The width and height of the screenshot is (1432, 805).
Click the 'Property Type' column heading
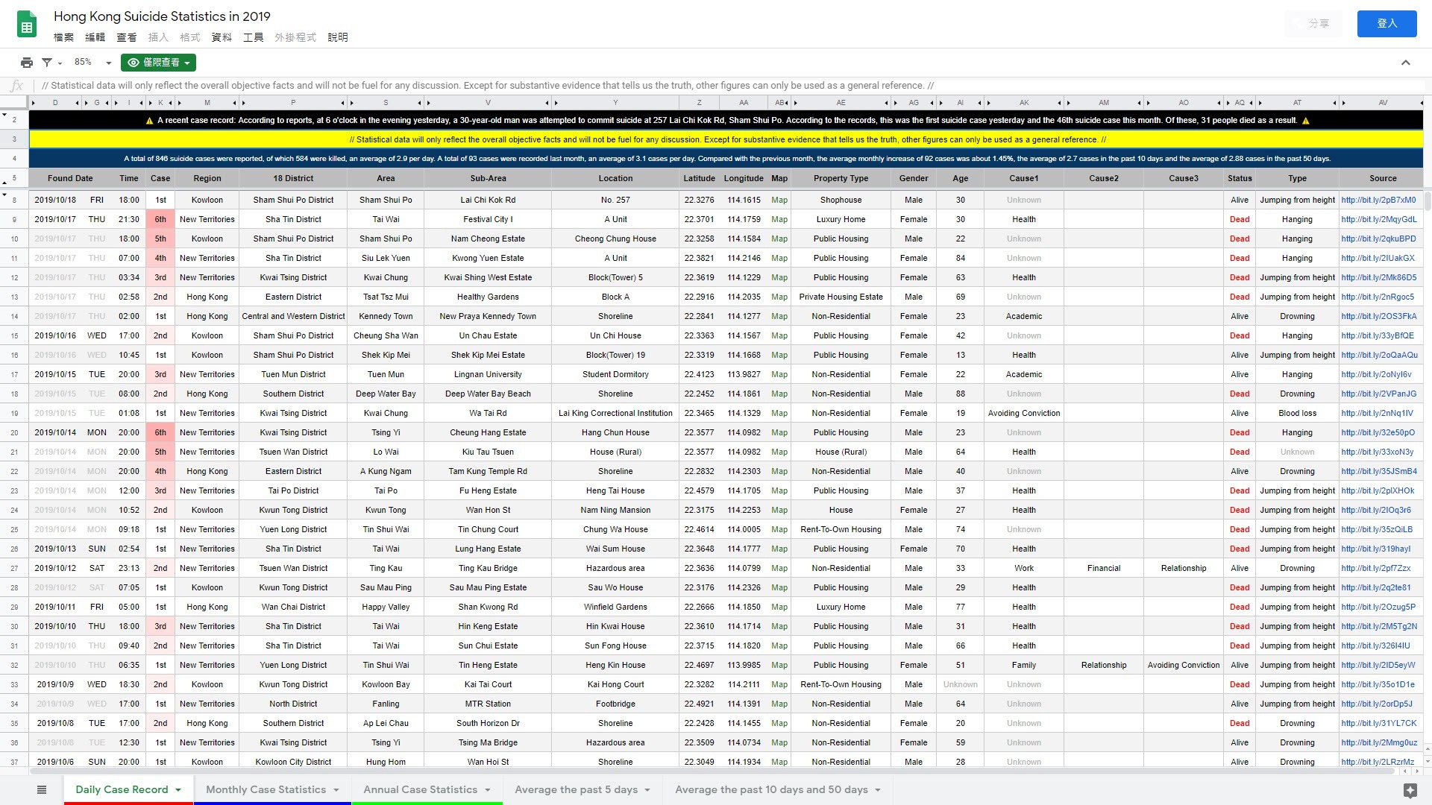(841, 178)
